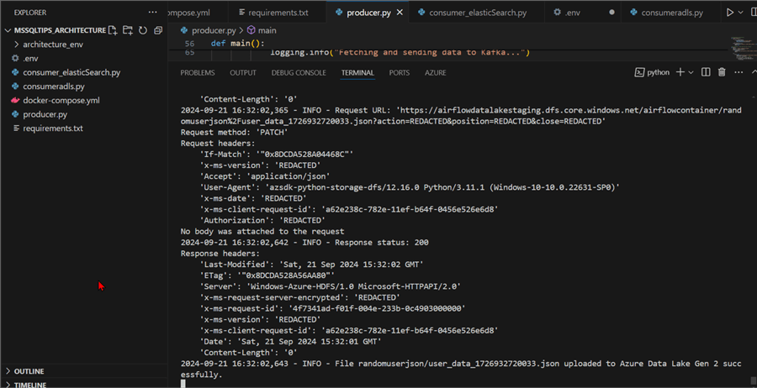The width and height of the screenshot is (757, 388).
Task: Add a new terminal with plus icon
Action: click(x=680, y=73)
